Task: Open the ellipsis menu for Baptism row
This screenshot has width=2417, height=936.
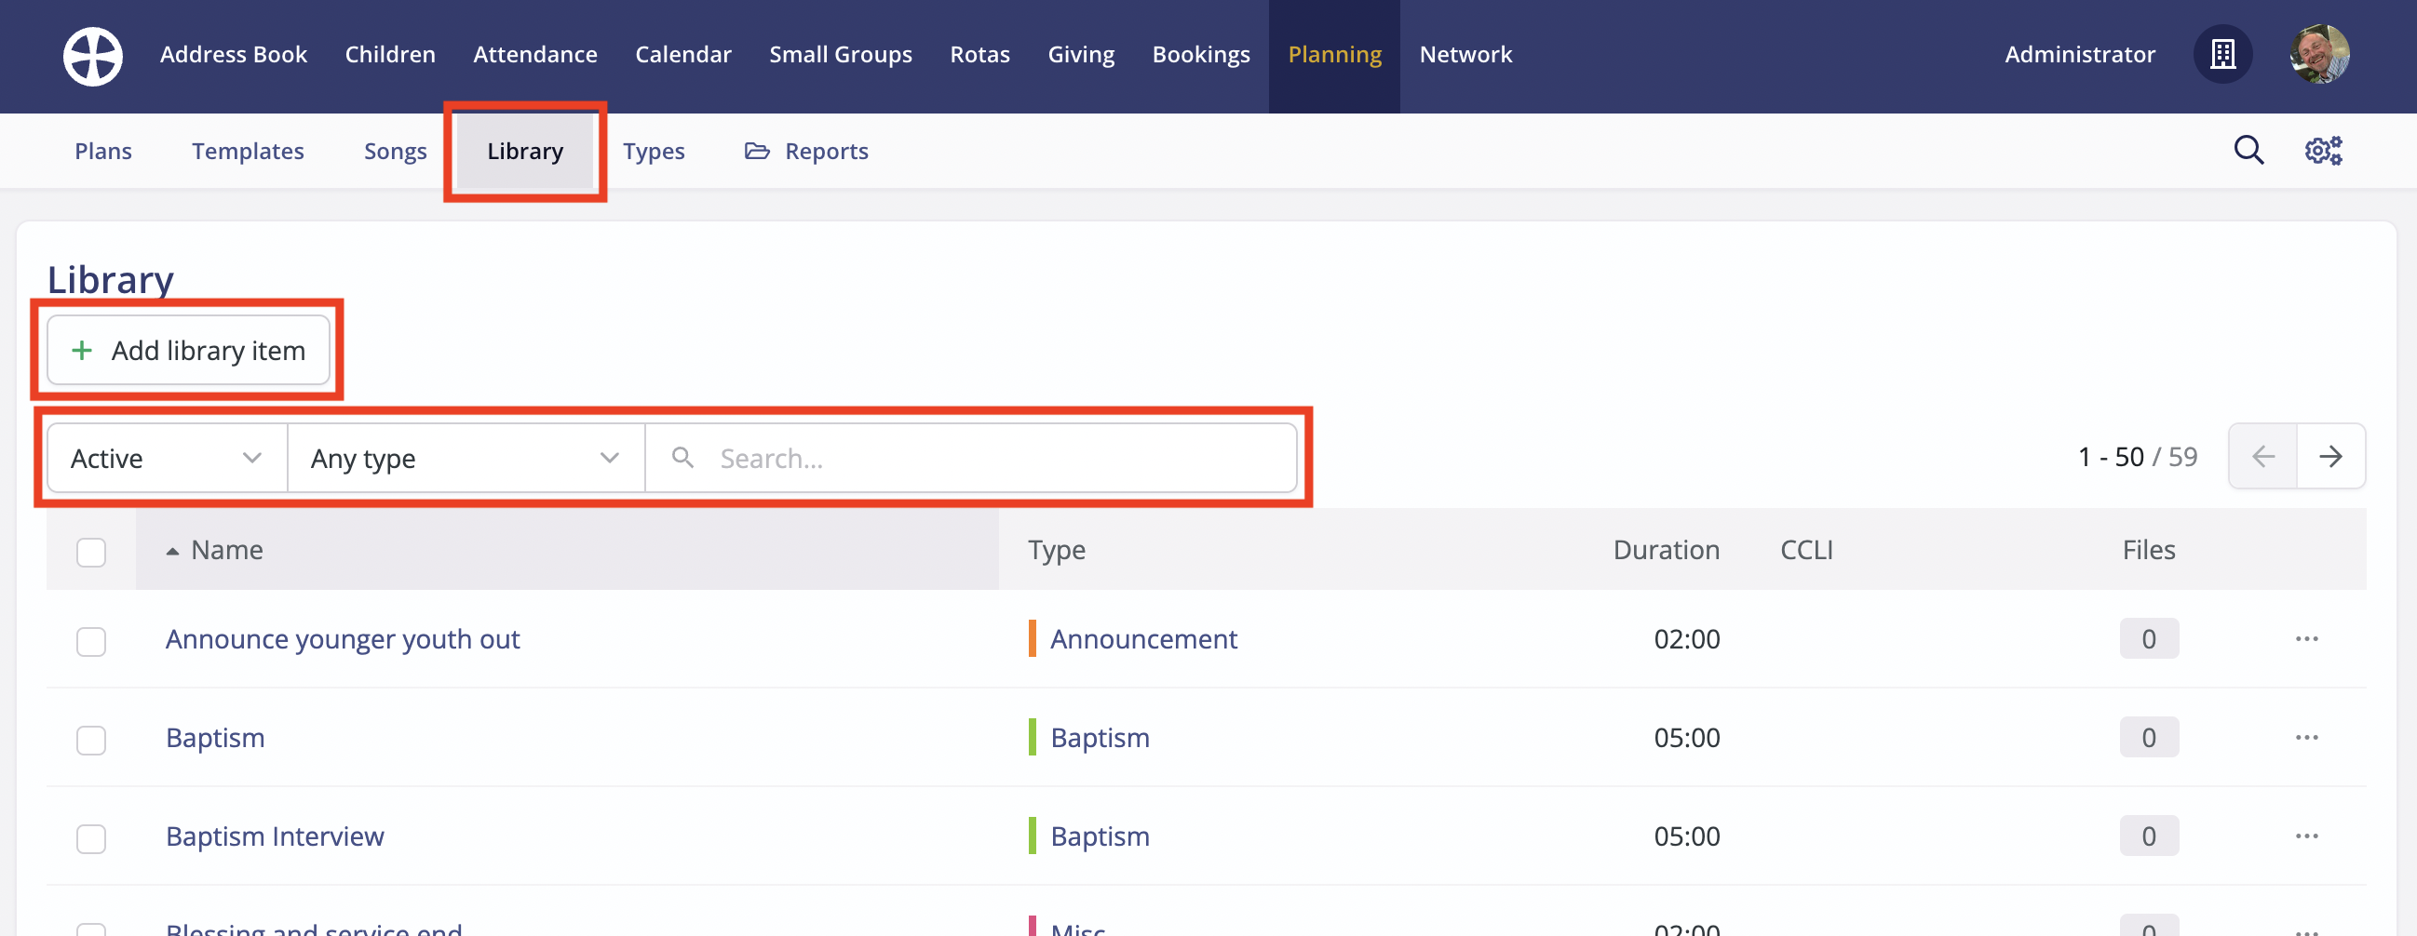Action: [x=2307, y=737]
